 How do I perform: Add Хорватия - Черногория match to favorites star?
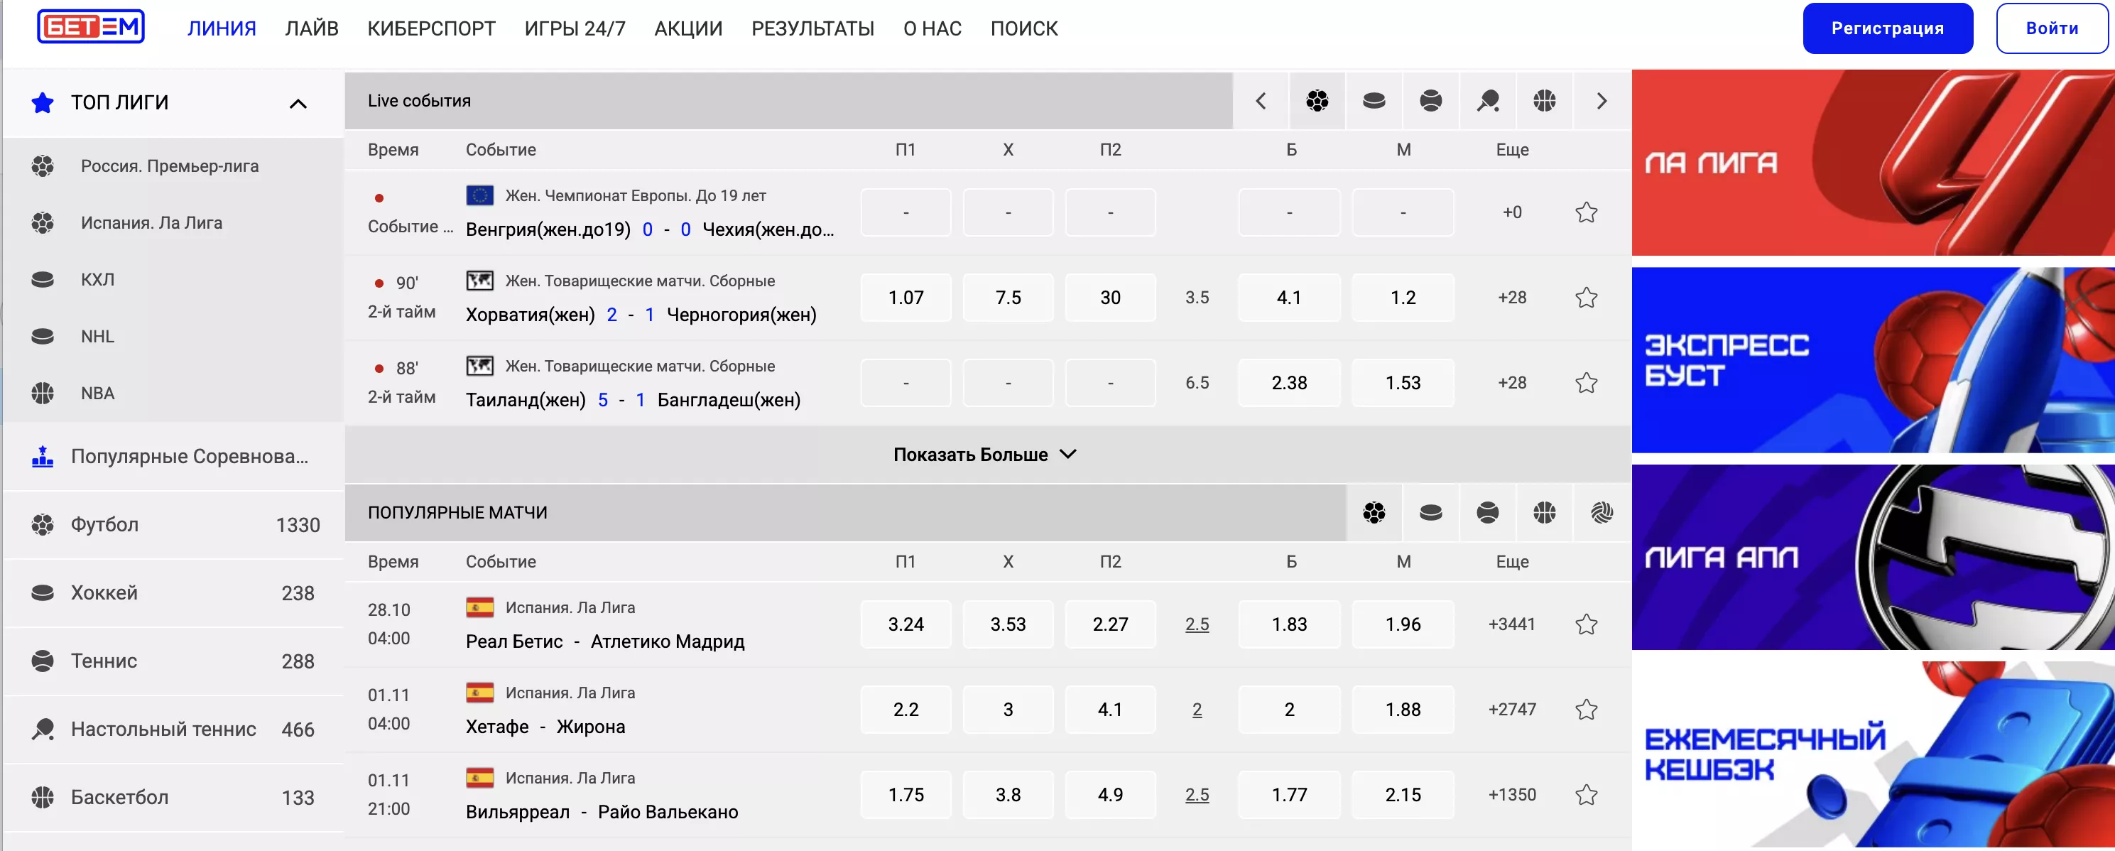[1587, 298]
